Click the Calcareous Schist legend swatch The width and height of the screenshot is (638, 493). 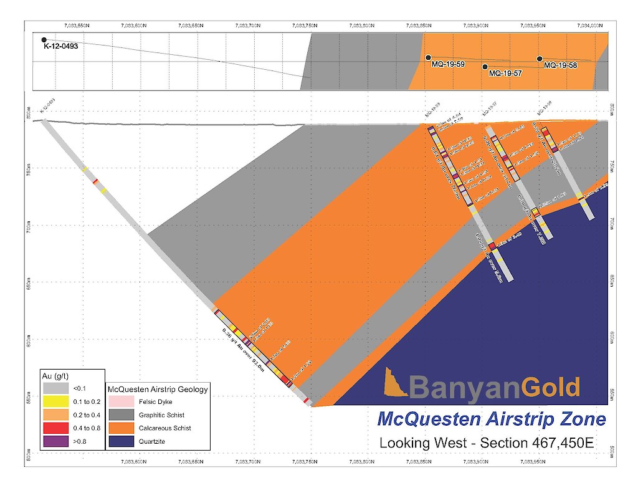[122, 428]
